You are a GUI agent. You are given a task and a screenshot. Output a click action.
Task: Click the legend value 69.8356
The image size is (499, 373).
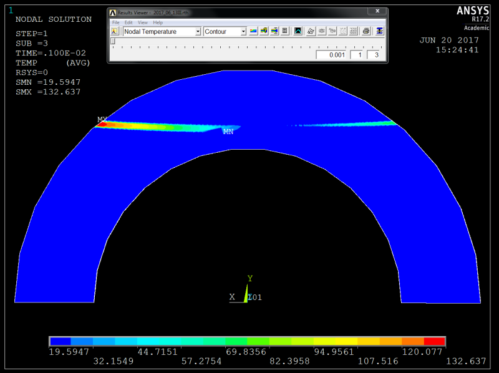pos(246,352)
